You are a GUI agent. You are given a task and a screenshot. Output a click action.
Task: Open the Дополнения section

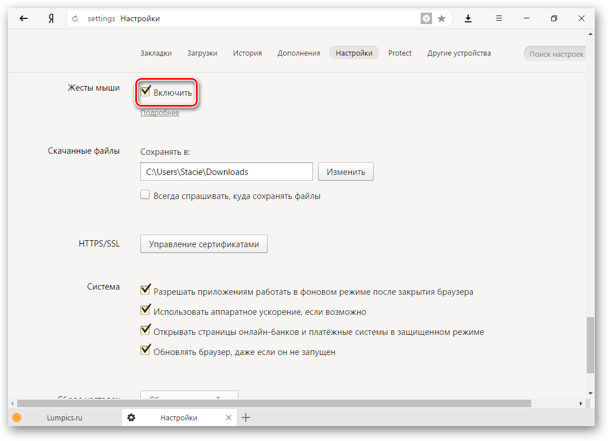coord(299,53)
